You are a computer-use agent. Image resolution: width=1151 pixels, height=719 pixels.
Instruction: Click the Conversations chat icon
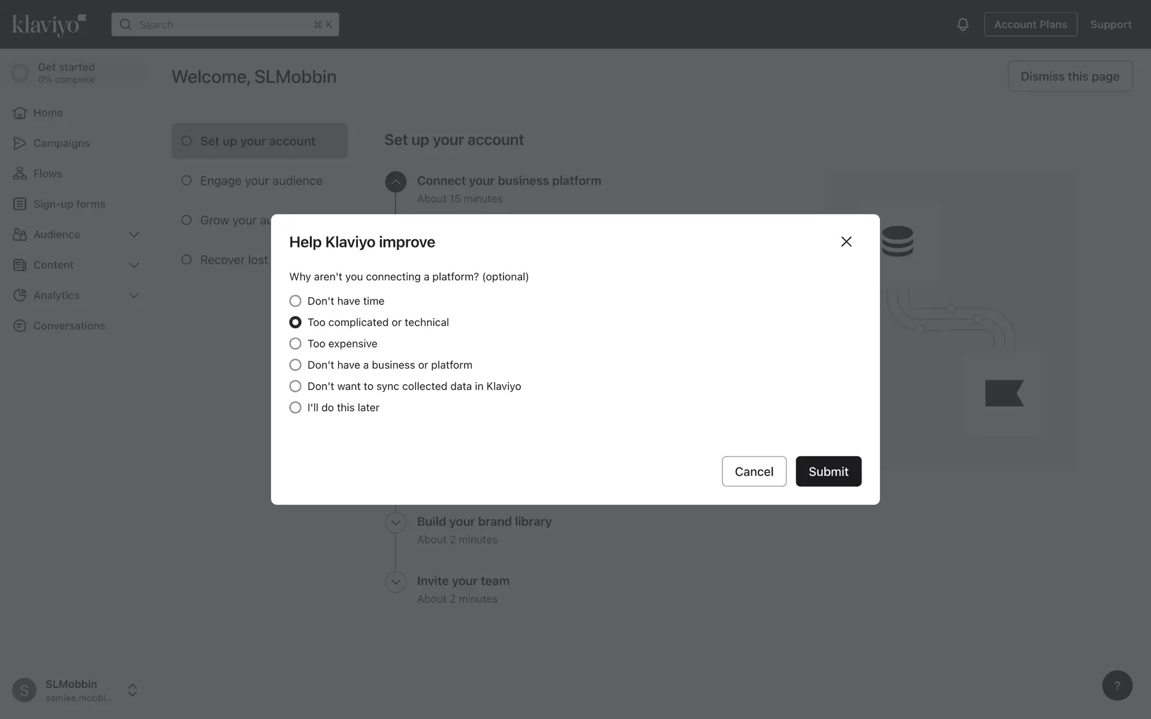pos(20,326)
